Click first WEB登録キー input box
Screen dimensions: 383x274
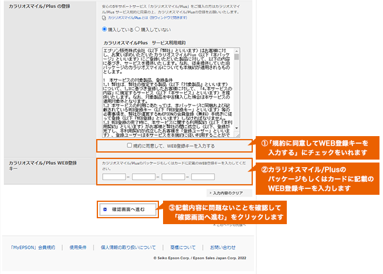pyautogui.click(x=114, y=177)
